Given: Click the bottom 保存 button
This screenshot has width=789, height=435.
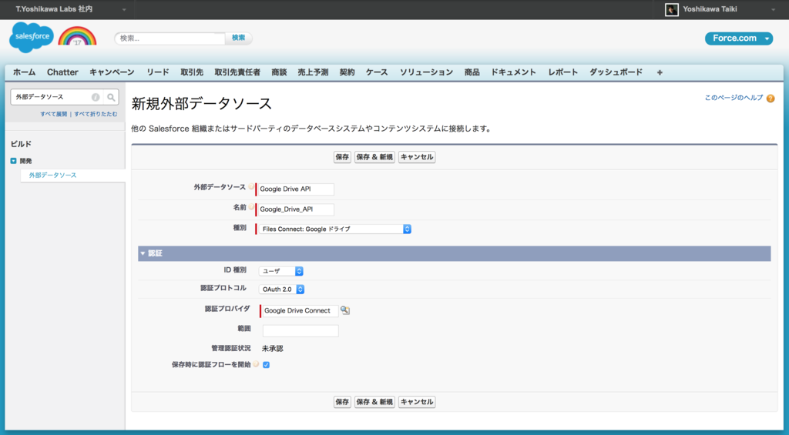Looking at the screenshot, I should 342,402.
